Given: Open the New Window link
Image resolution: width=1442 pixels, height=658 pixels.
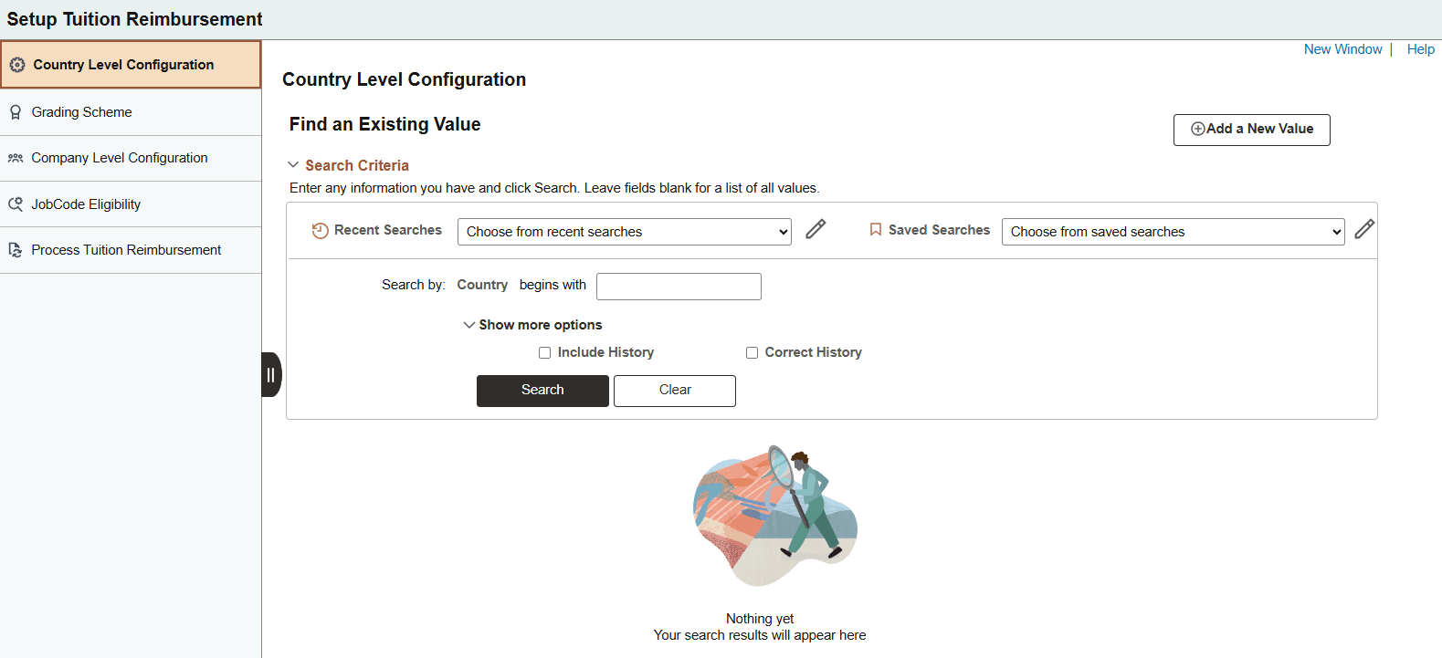Looking at the screenshot, I should (1342, 49).
